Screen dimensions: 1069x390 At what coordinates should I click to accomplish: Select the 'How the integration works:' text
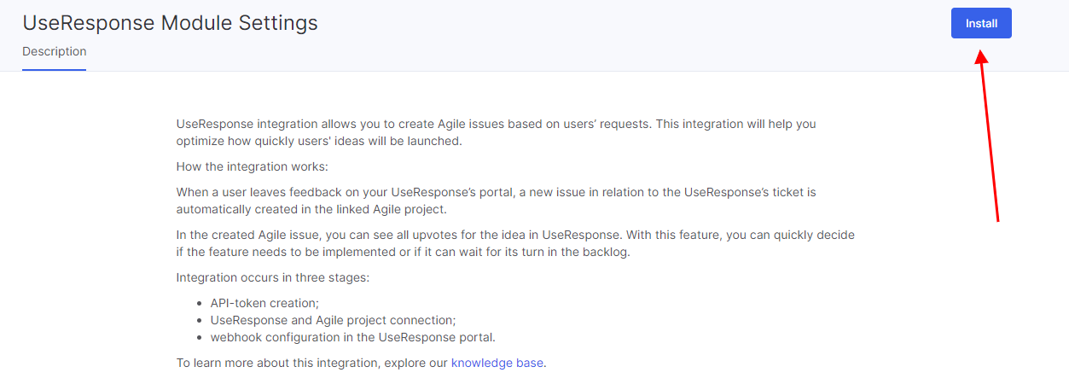click(x=252, y=166)
